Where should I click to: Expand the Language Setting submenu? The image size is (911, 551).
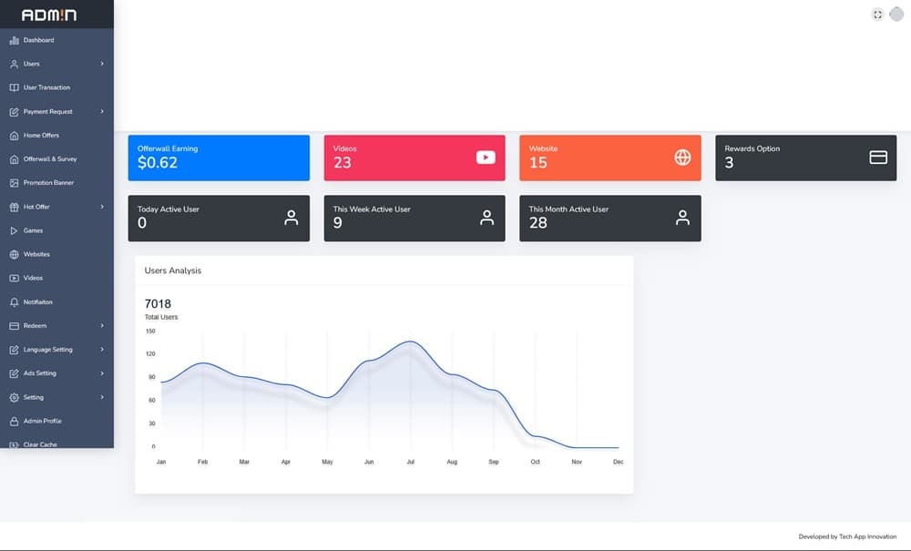point(102,350)
